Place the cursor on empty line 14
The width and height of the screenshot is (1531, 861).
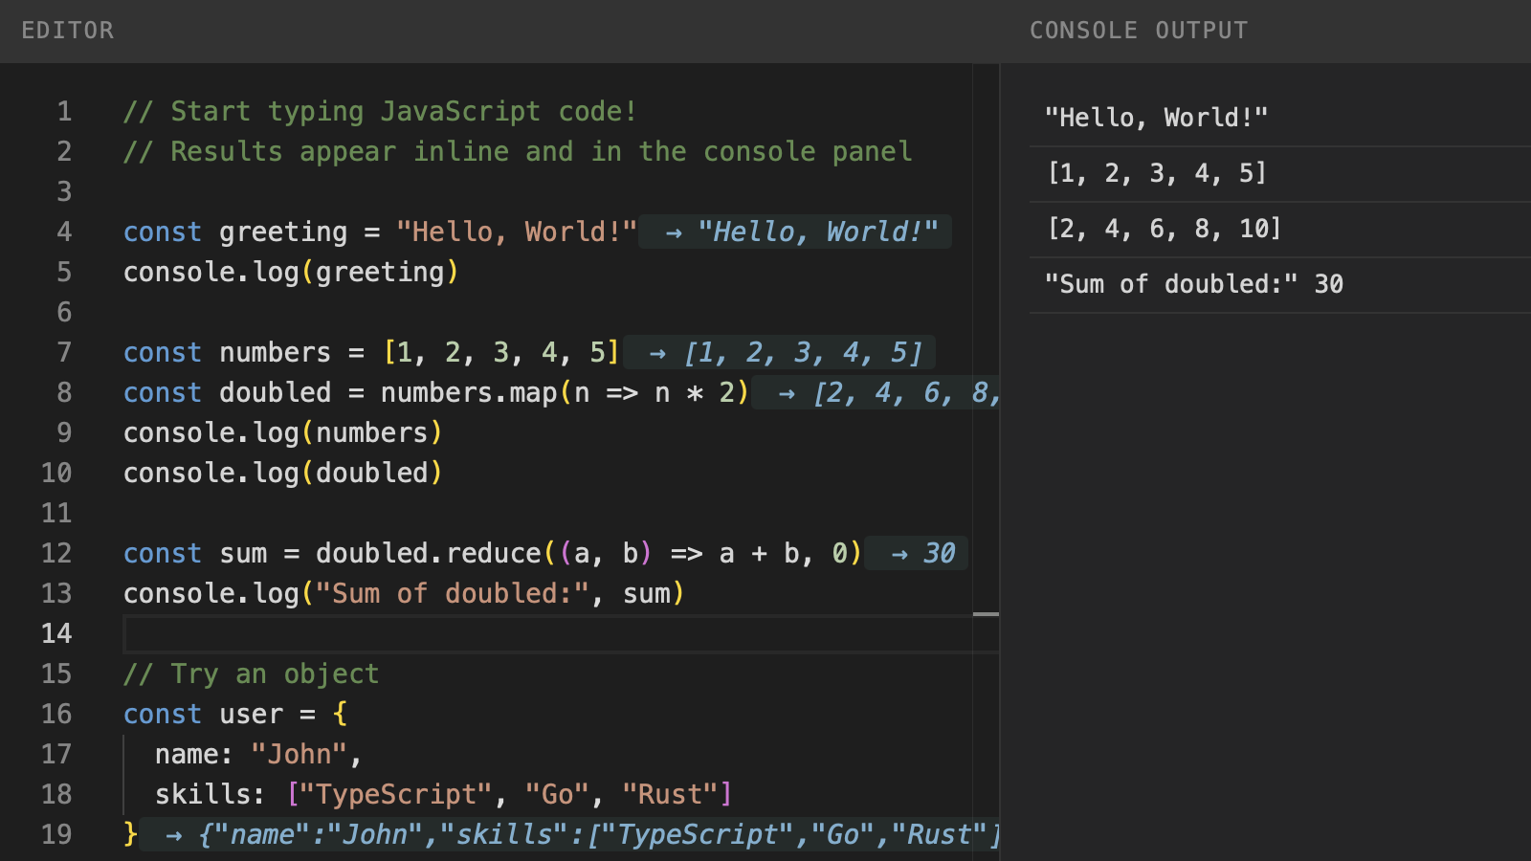tap(383, 632)
